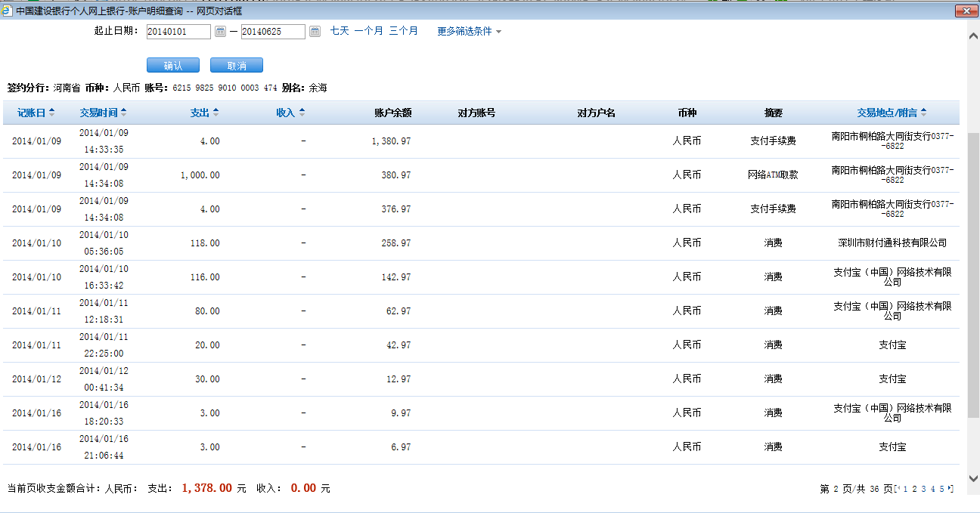Click the start date field 20140101
Image resolution: width=980 pixels, height=513 pixels.
tap(178, 31)
